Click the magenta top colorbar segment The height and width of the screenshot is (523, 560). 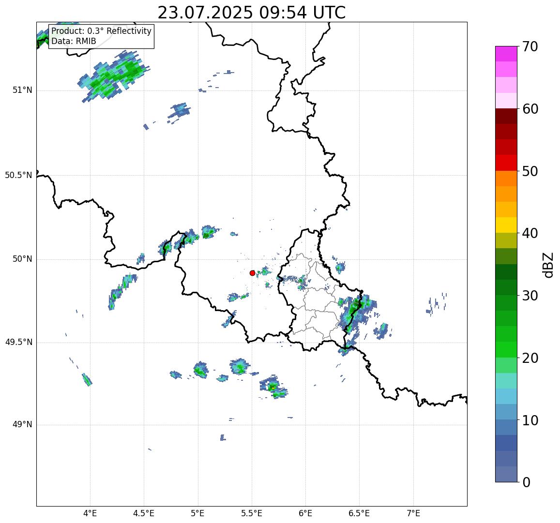(x=506, y=54)
